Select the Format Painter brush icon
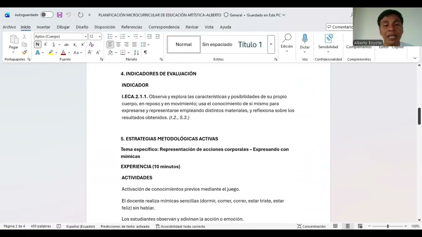Viewport: 422px width, 237px height. pos(24,52)
